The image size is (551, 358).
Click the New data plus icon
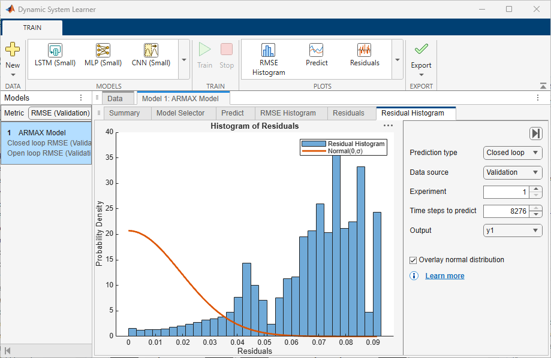(x=13, y=50)
